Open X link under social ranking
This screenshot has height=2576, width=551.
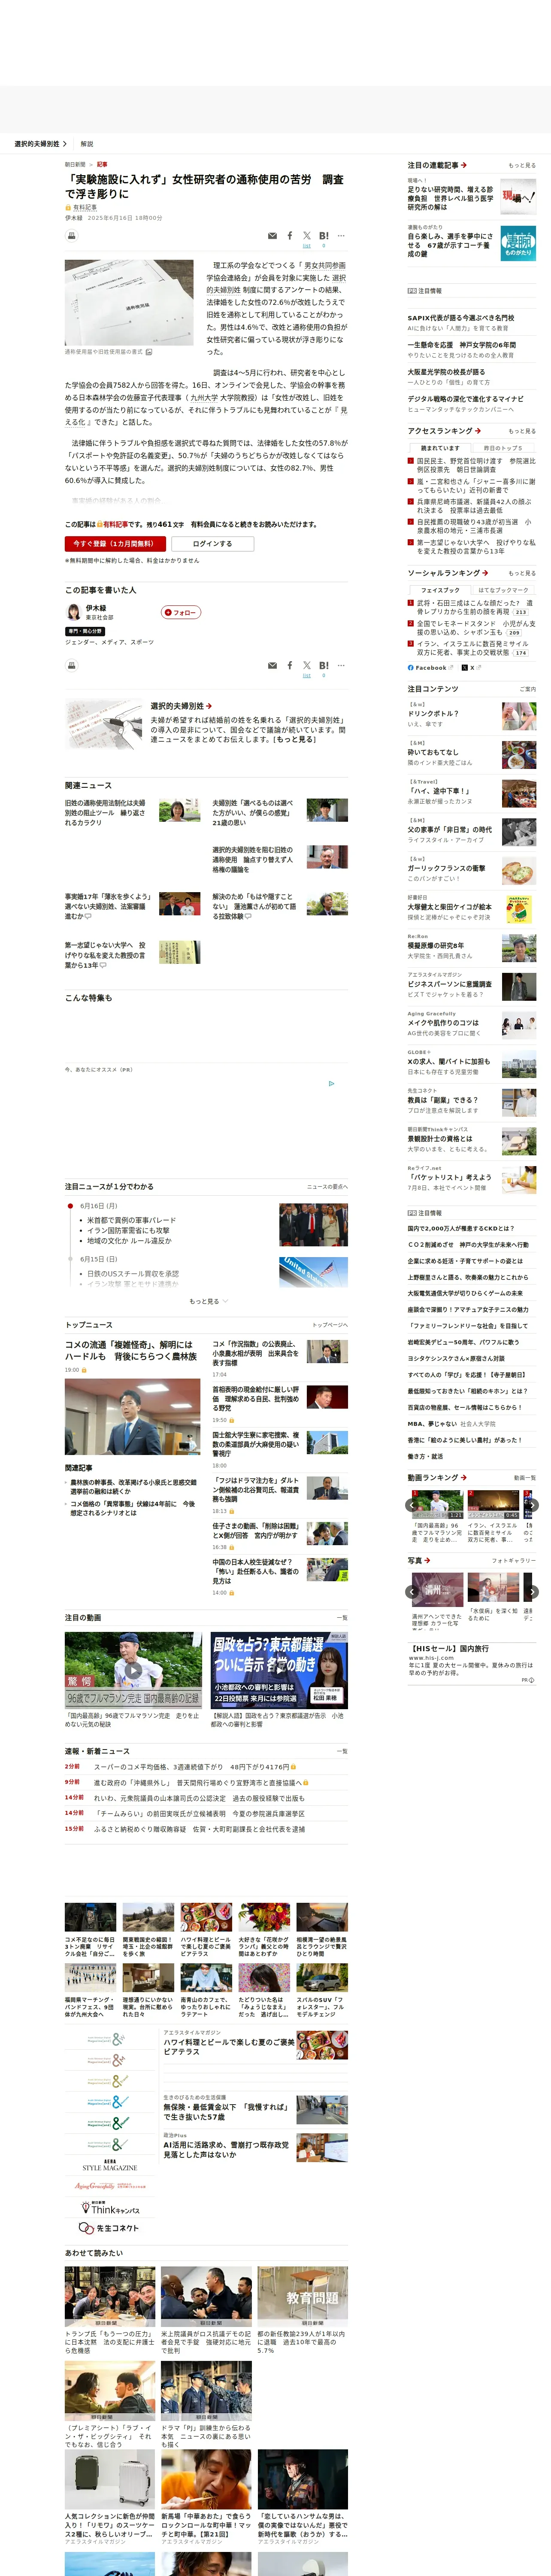point(471,667)
